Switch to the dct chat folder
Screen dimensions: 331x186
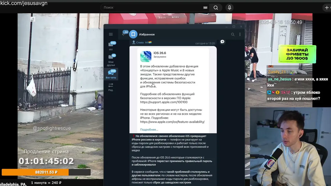pos(111,46)
